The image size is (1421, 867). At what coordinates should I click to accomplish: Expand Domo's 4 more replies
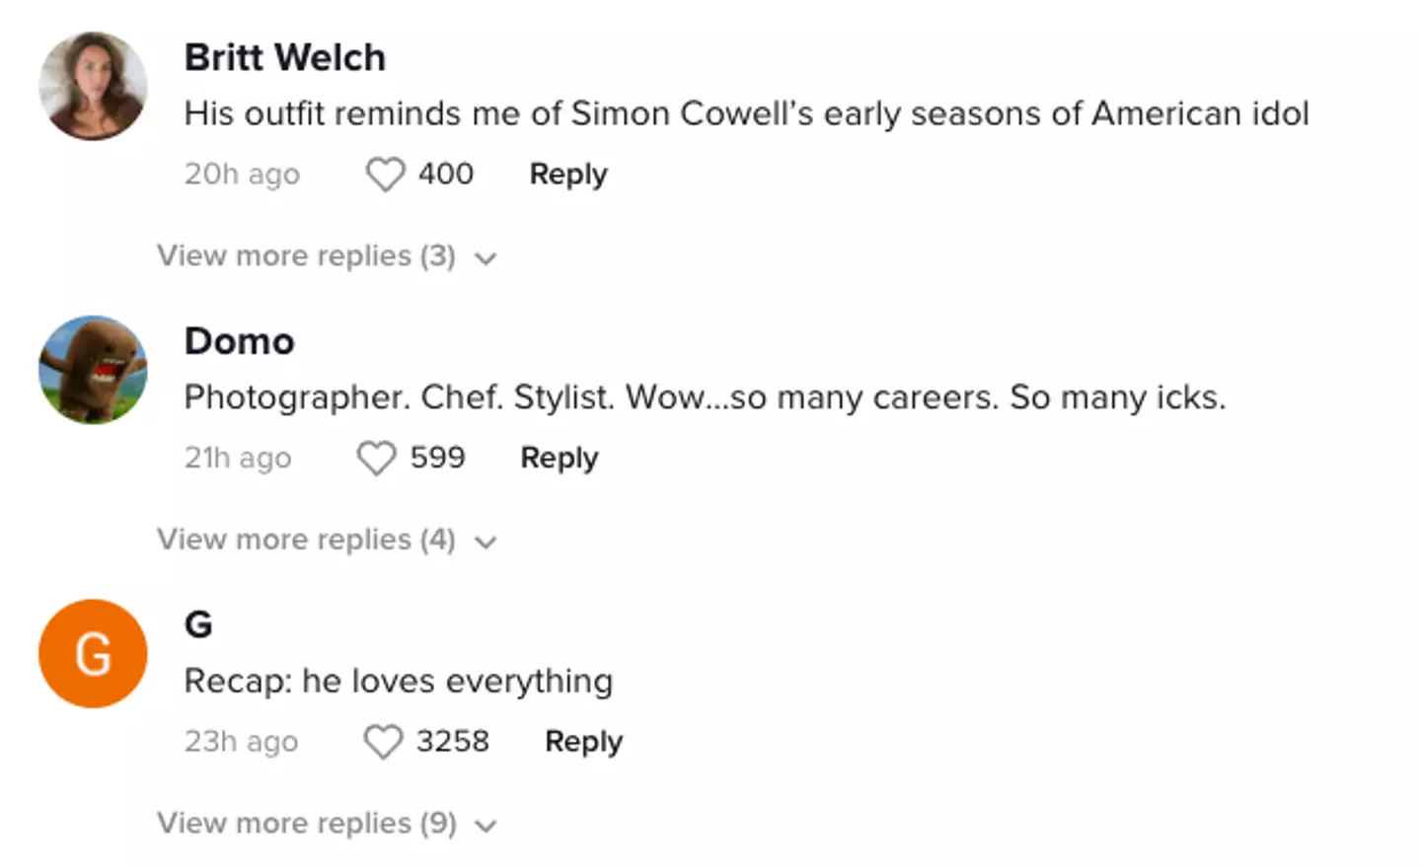coord(306,541)
